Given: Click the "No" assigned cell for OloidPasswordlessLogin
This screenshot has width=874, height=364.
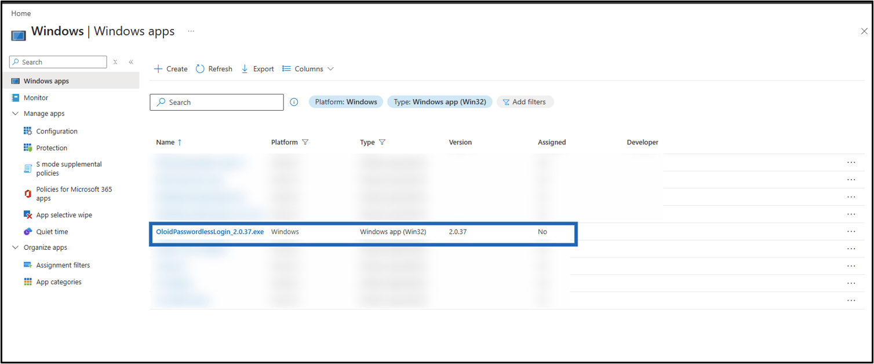Looking at the screenshot, I should [542, 232].
